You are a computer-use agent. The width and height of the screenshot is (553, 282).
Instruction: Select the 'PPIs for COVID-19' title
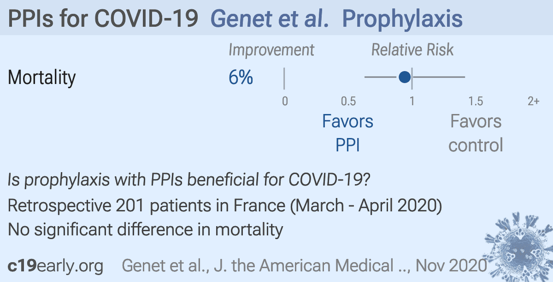pyautogui.click(x=103, y=19)
